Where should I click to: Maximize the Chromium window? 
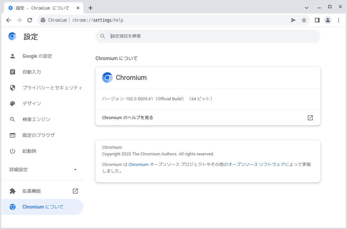coord(330,7)
